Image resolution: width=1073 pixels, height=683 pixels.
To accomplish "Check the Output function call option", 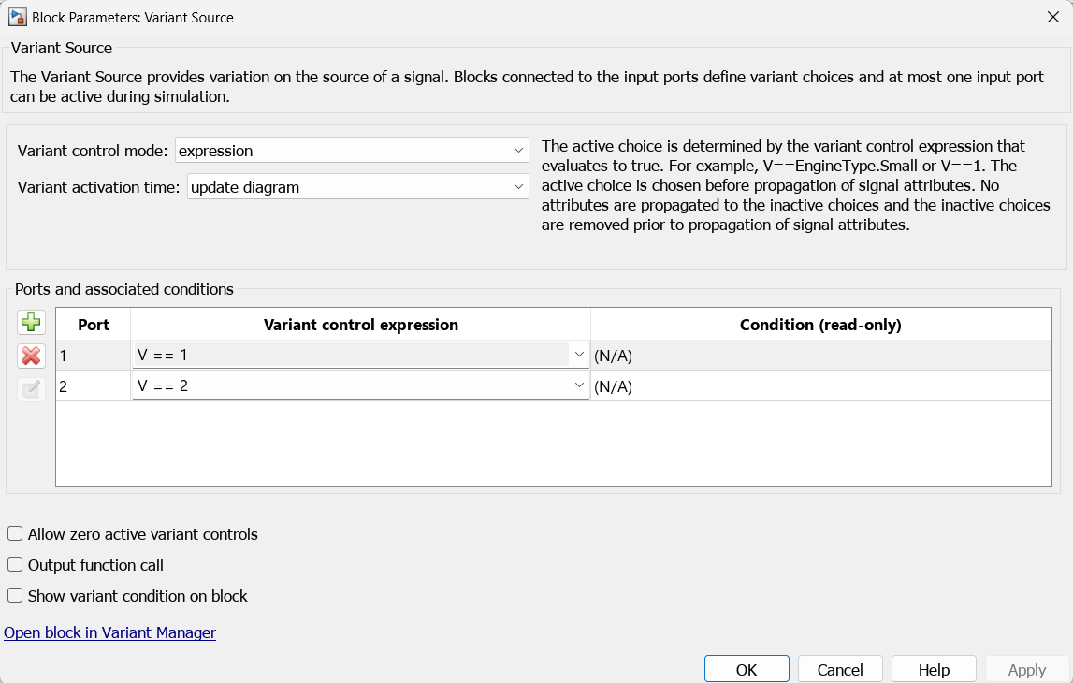I will pyautogui.click(x=14, y=565).
